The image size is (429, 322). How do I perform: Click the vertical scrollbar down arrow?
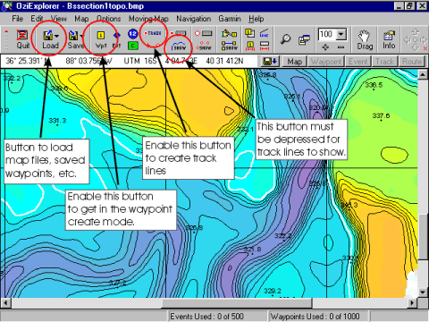423,292
